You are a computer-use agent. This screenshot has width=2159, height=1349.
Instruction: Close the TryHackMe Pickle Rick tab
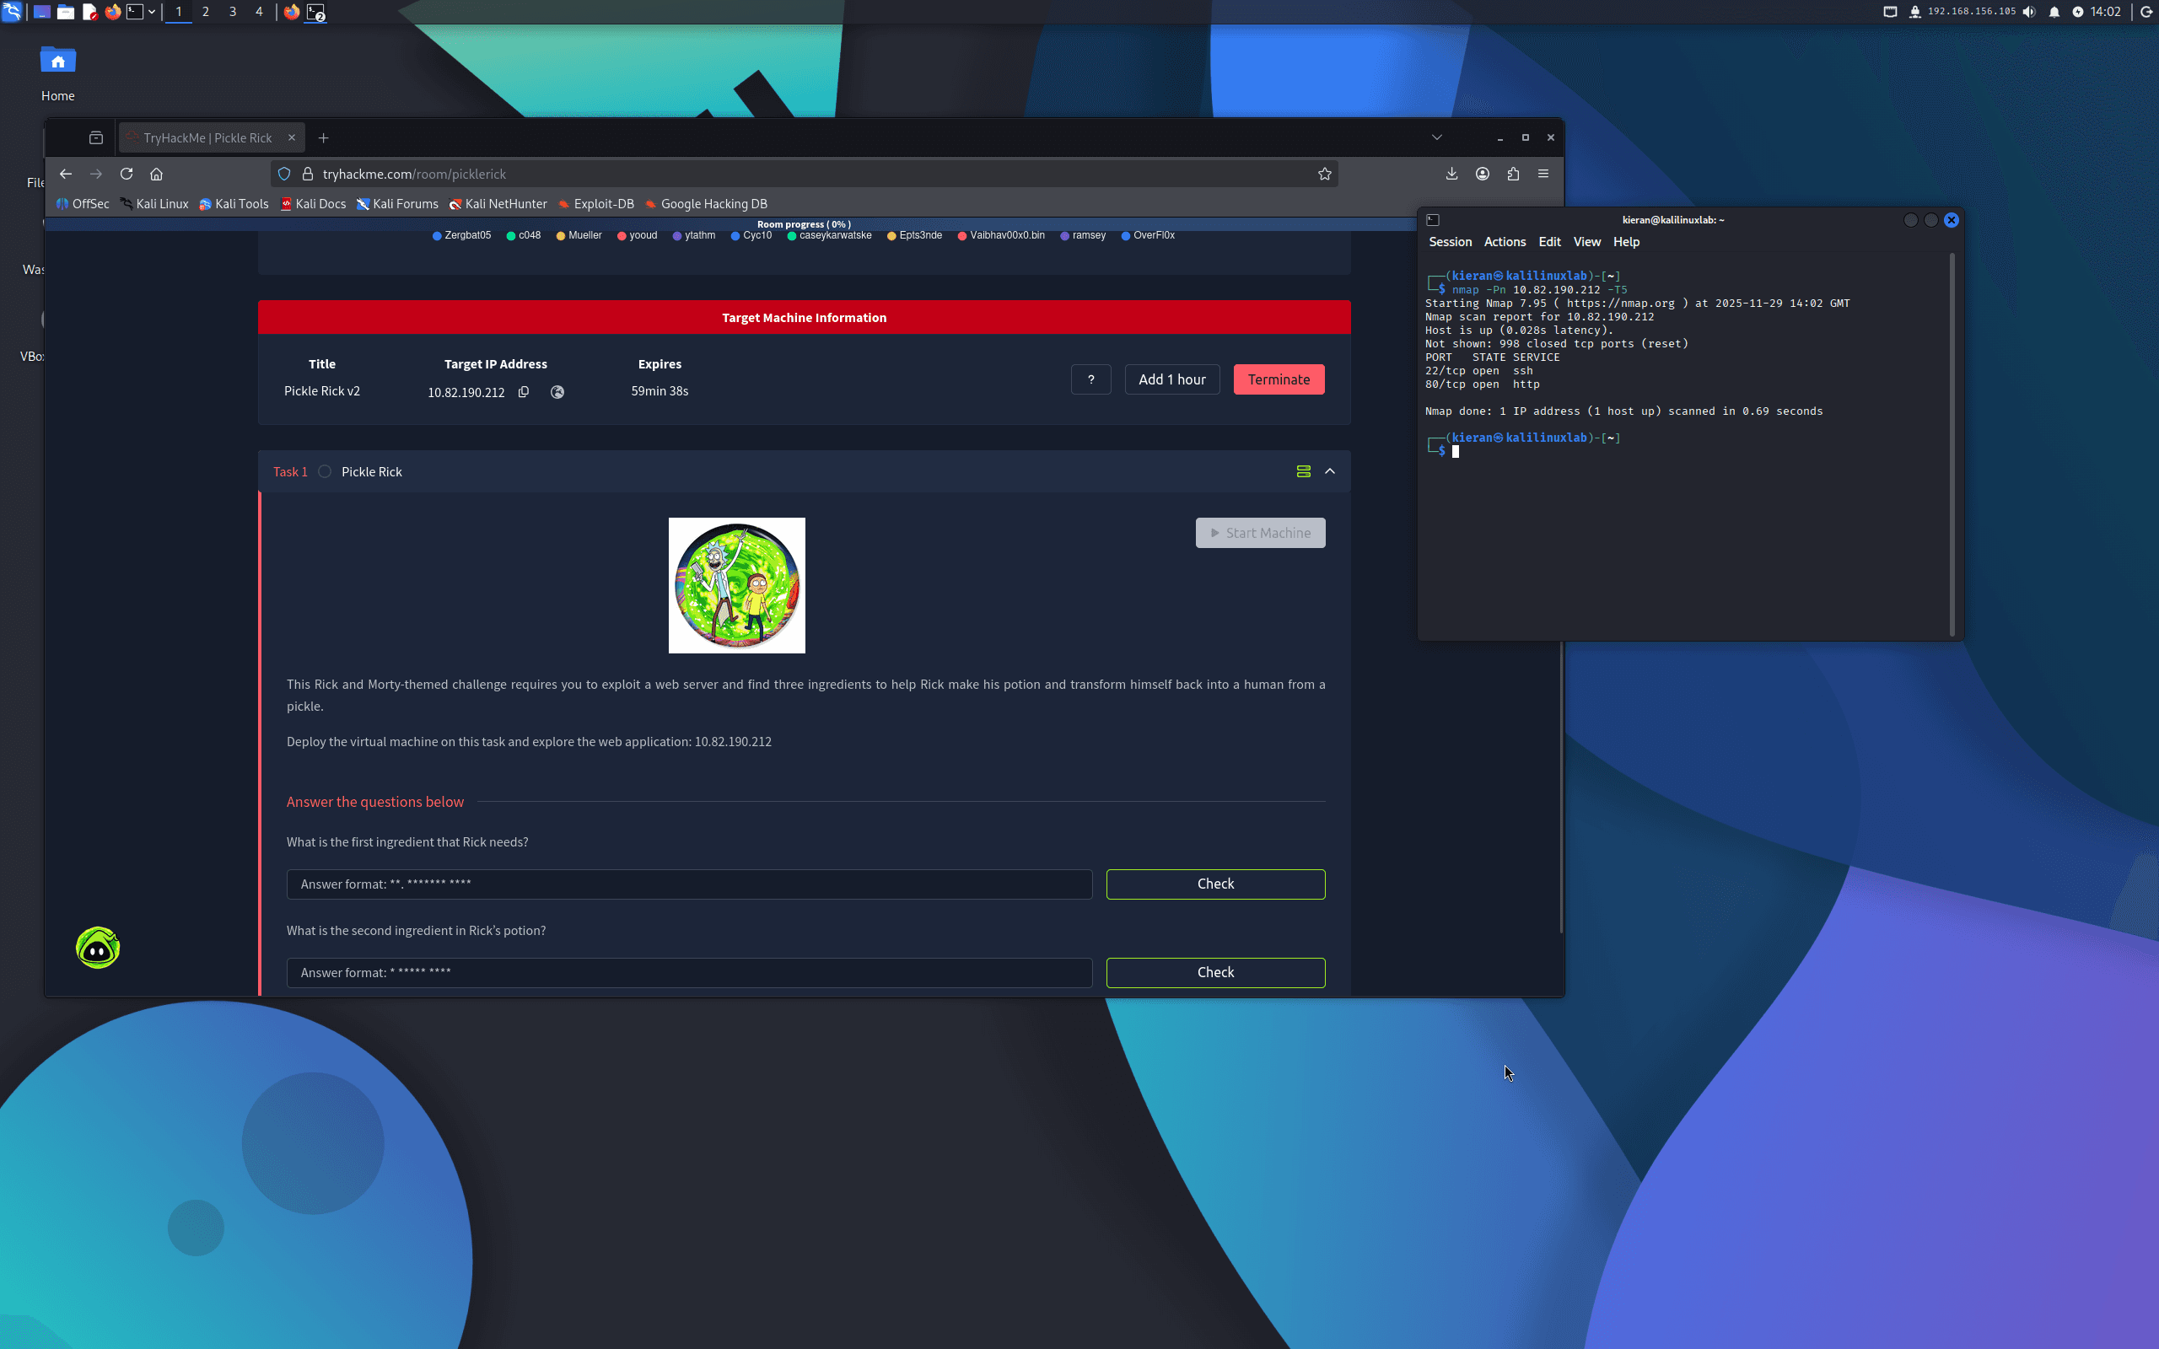(x=292, y=137)
